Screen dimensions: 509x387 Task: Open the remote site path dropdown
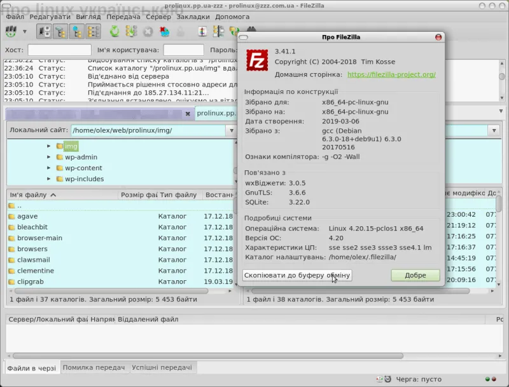click(x=494, y=131)
